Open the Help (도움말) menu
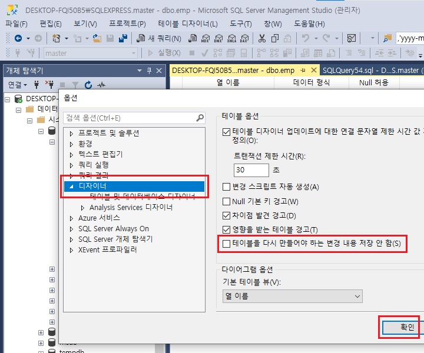Image resolution: width=424 pixels, height=353 pixels. coord(309,24)
